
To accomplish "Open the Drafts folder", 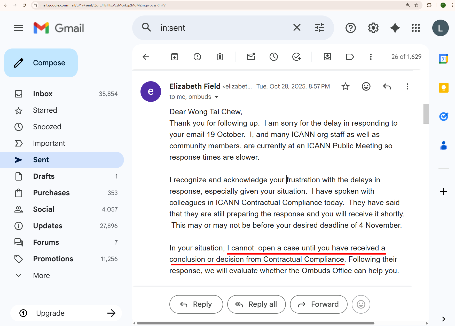I will point(62,176).
